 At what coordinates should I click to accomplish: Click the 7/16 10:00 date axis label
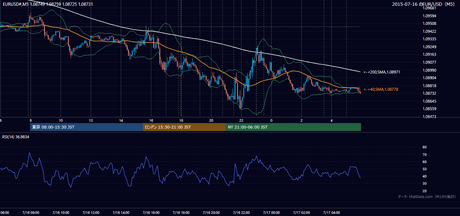(60, 212)
